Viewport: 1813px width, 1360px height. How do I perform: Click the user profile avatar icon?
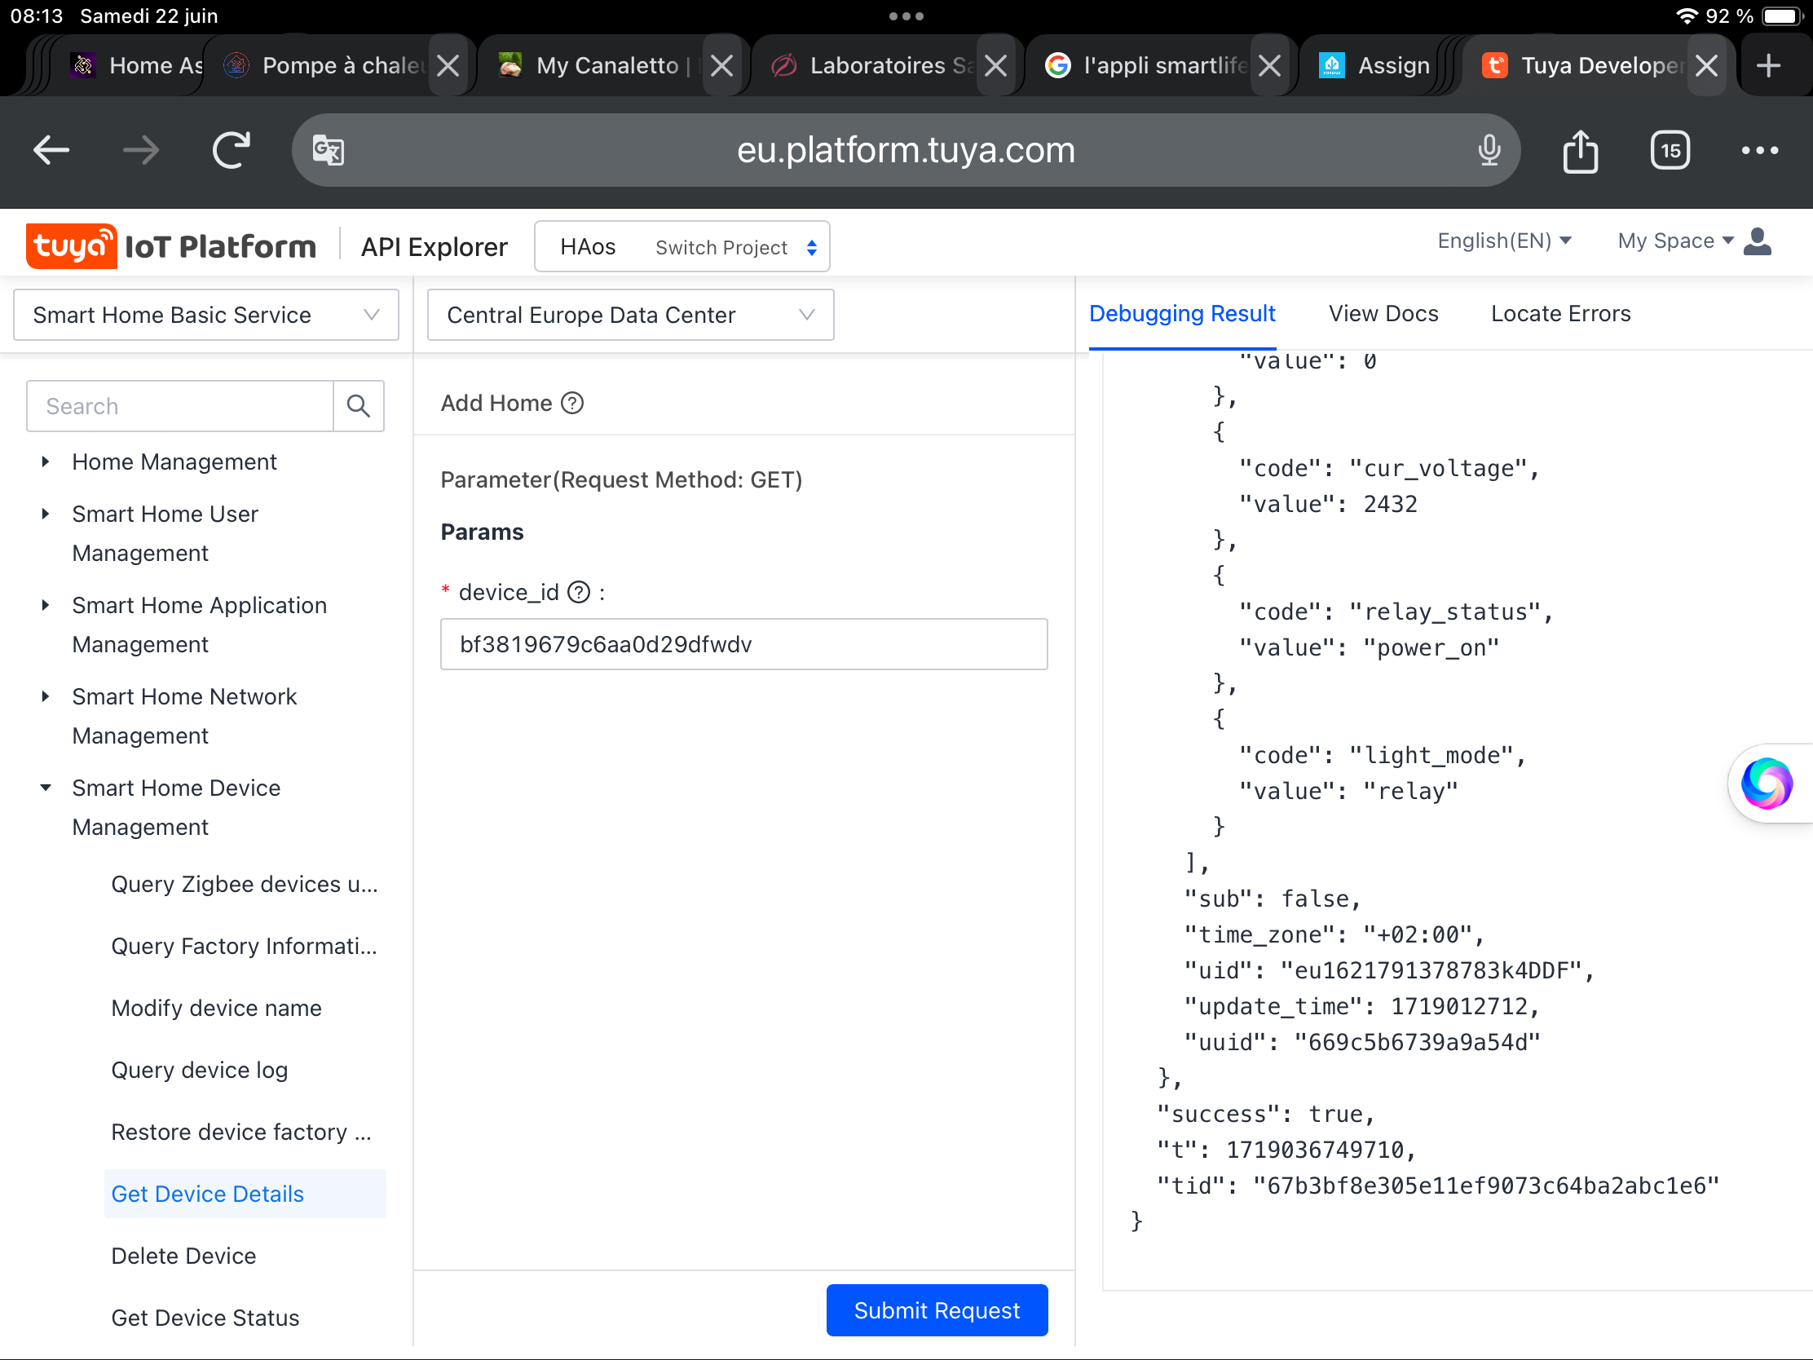point(1758,241)
